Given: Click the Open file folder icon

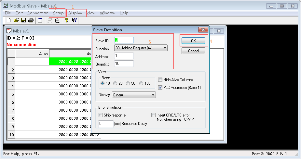Looking at the screenshot, I should 16,20.
